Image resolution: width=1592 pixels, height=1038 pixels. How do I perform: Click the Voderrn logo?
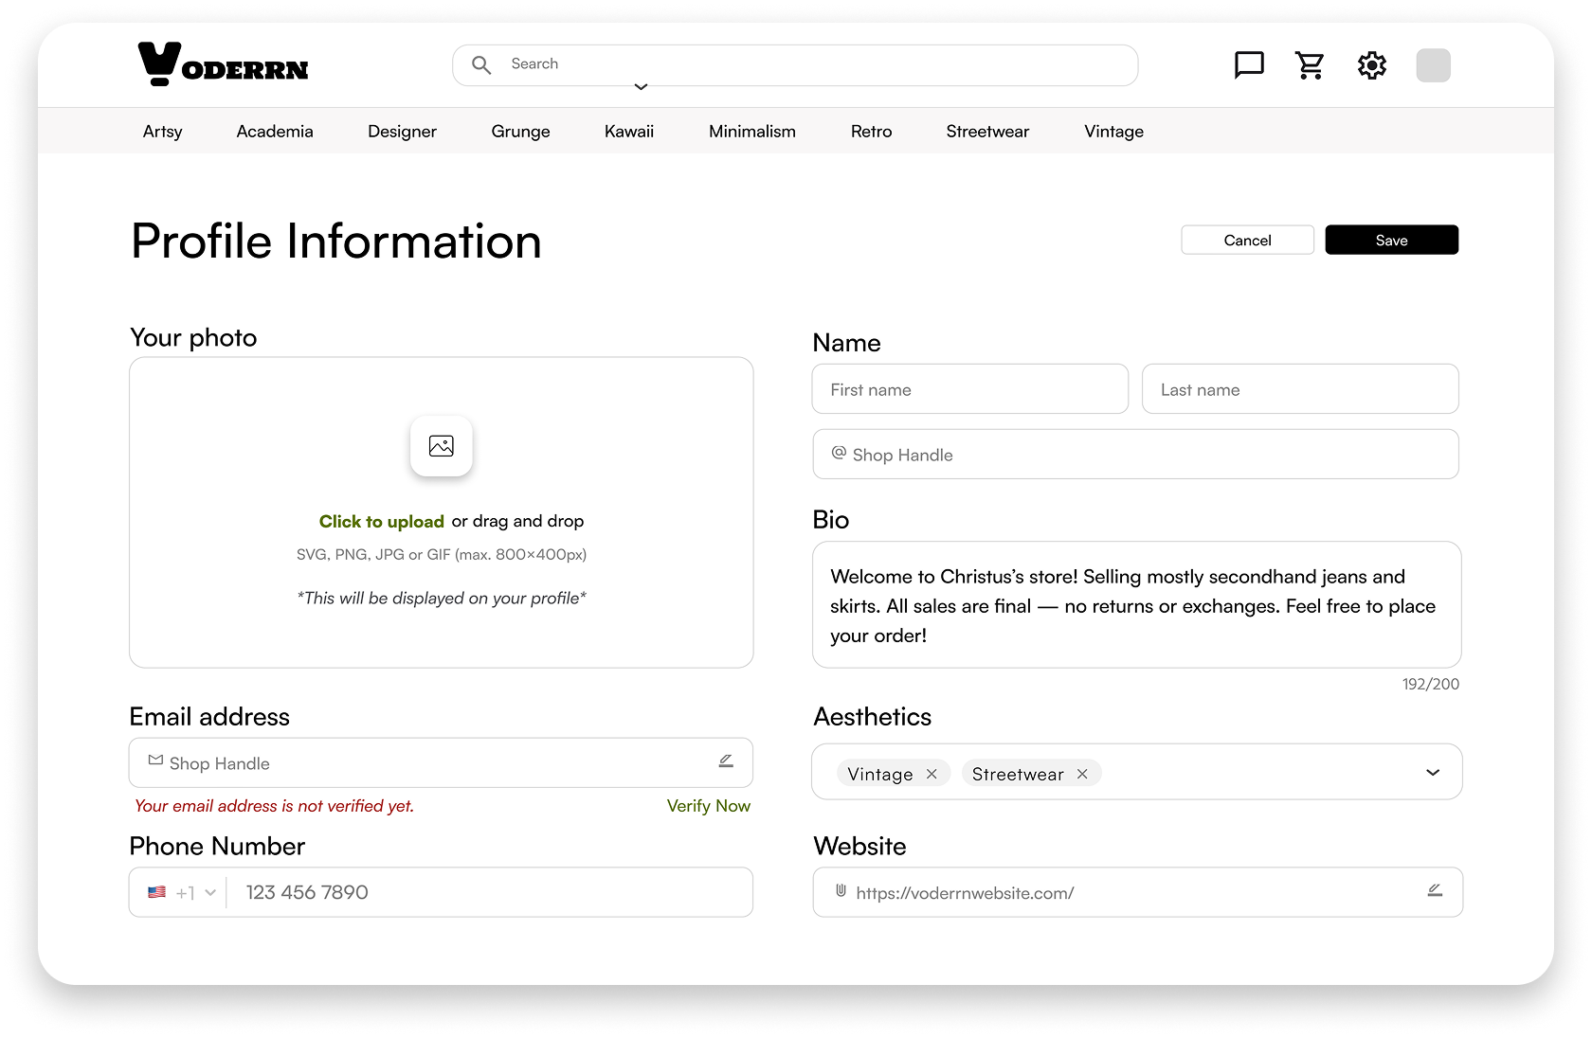point(224,64)
